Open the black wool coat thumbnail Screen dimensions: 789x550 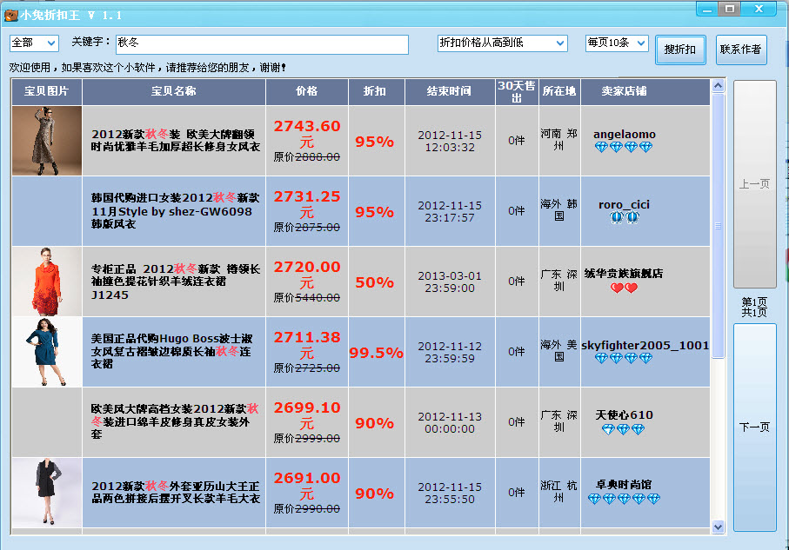pyautogui.click(x=47, y=493)
